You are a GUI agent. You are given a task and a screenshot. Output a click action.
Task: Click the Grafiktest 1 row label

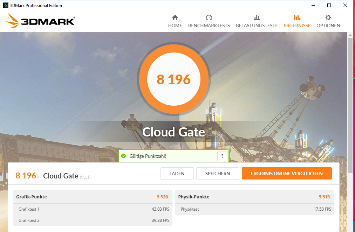pos(29,209)
